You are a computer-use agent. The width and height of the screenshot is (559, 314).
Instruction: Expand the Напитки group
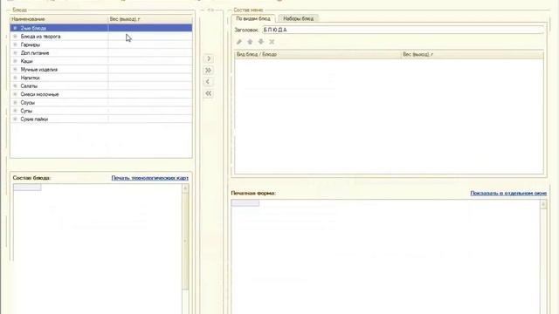[x=15, y=78]
